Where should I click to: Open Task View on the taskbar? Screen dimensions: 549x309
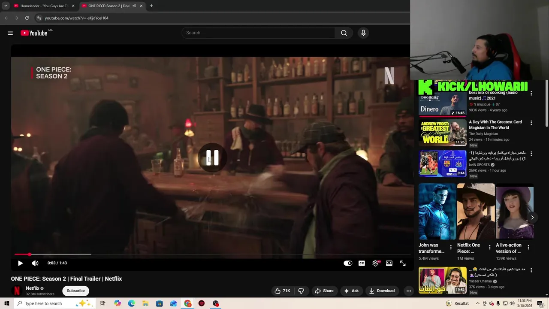[x=103, y=303]
